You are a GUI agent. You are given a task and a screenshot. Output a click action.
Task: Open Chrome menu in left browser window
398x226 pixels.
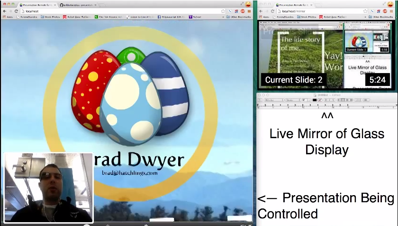[x=249, y=11]
